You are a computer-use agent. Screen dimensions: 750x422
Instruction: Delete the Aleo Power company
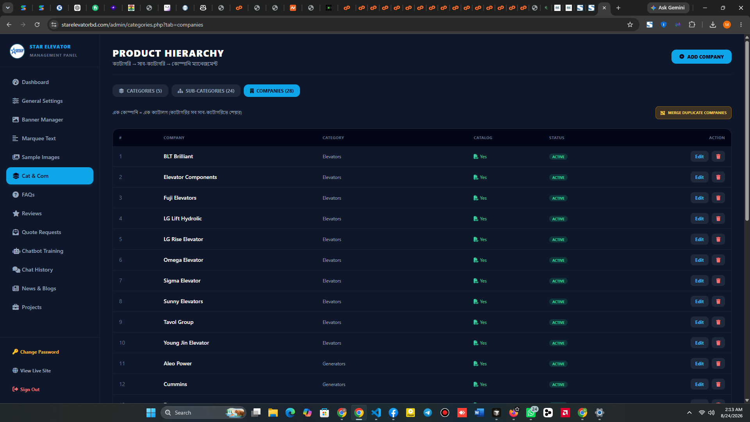(718, 364)
